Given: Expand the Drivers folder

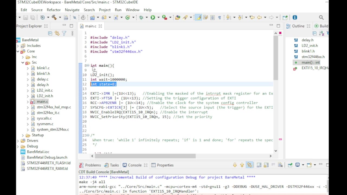Looking at the screenshot, I should (x=18, y=141).
